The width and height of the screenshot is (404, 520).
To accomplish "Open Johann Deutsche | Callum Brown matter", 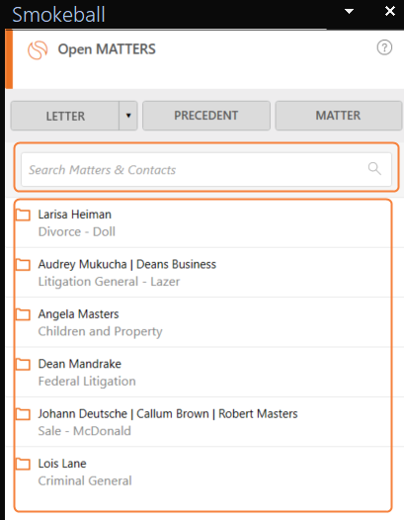I will click(168, 414).
